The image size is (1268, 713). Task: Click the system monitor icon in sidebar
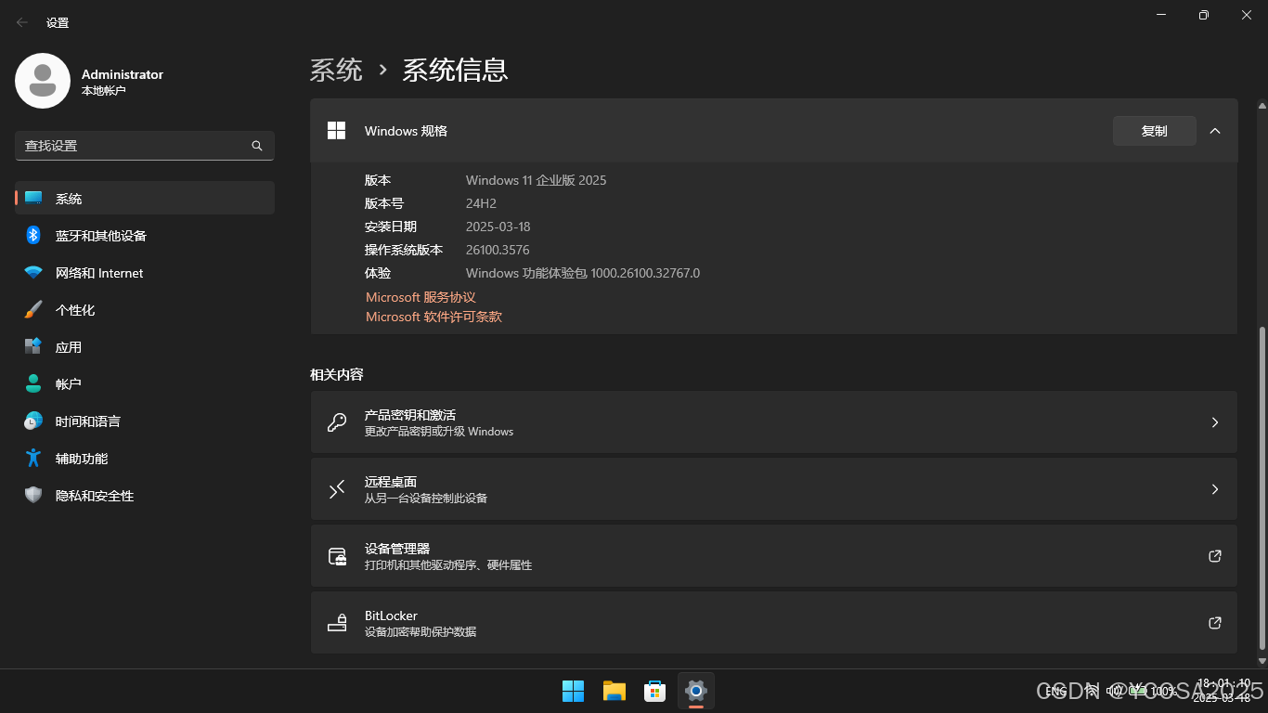click(33, 198)
